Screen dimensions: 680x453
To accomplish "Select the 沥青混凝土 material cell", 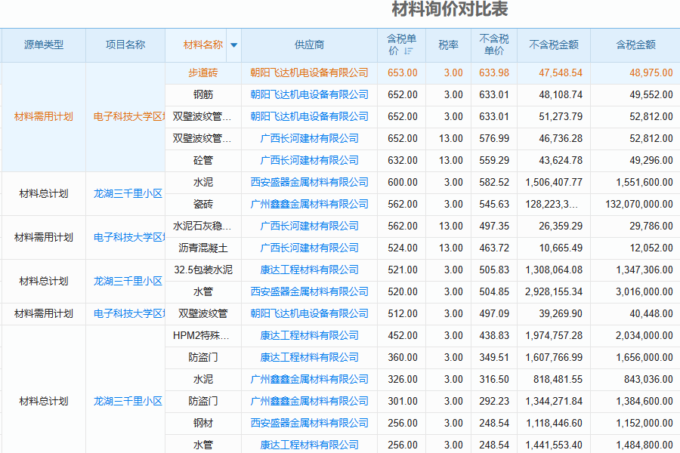I will coord(202,248).
